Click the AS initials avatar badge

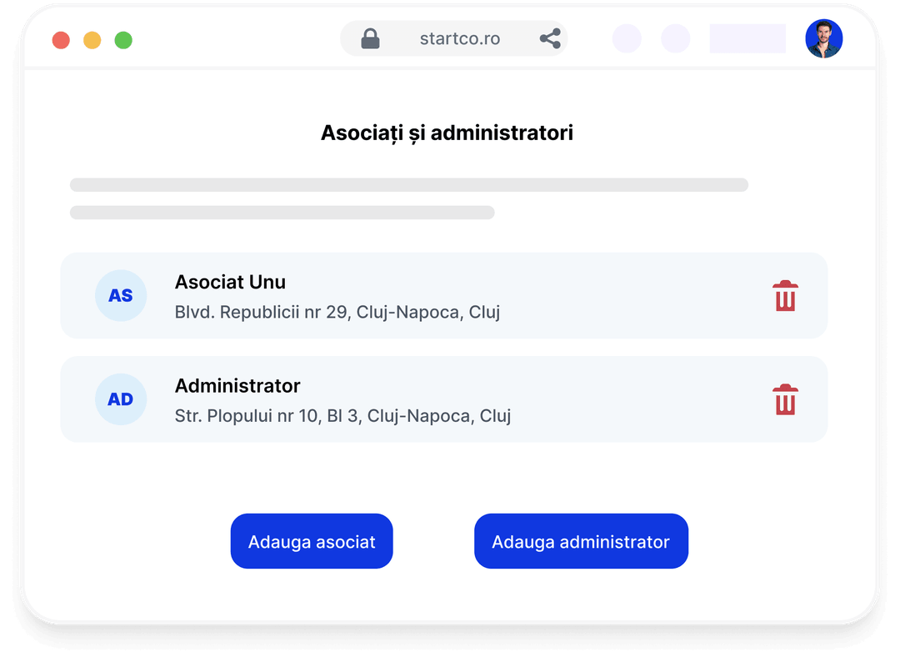tap(121, 296)
